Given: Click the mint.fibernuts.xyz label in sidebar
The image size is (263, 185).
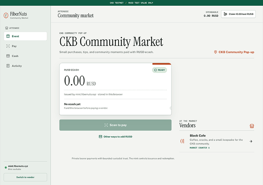Looking at the screenshot, I should pyautogui.click(x=18, y=166).
